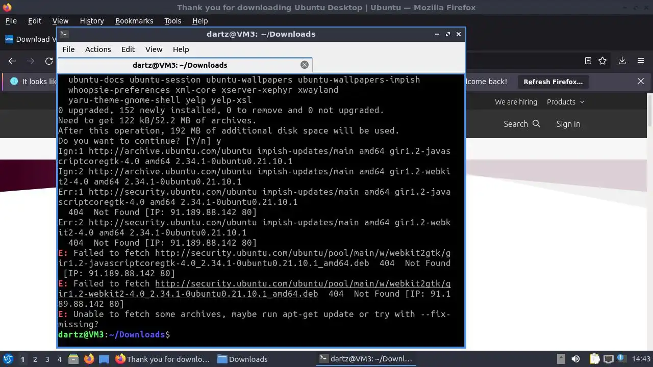Switch to the Downloads folder window task
This screenshot has height=367, width=653.
point(243,359)
